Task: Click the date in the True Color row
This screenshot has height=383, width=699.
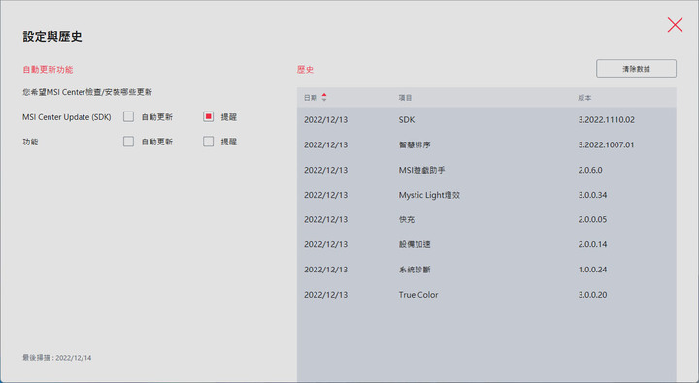Action: tap(325, 295)
